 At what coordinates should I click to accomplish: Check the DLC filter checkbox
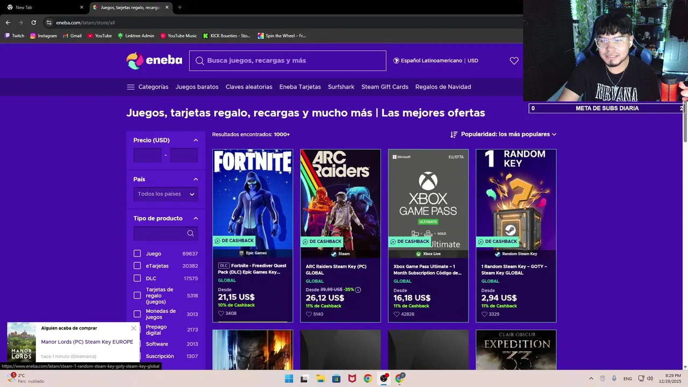click(x=137, y=278)
